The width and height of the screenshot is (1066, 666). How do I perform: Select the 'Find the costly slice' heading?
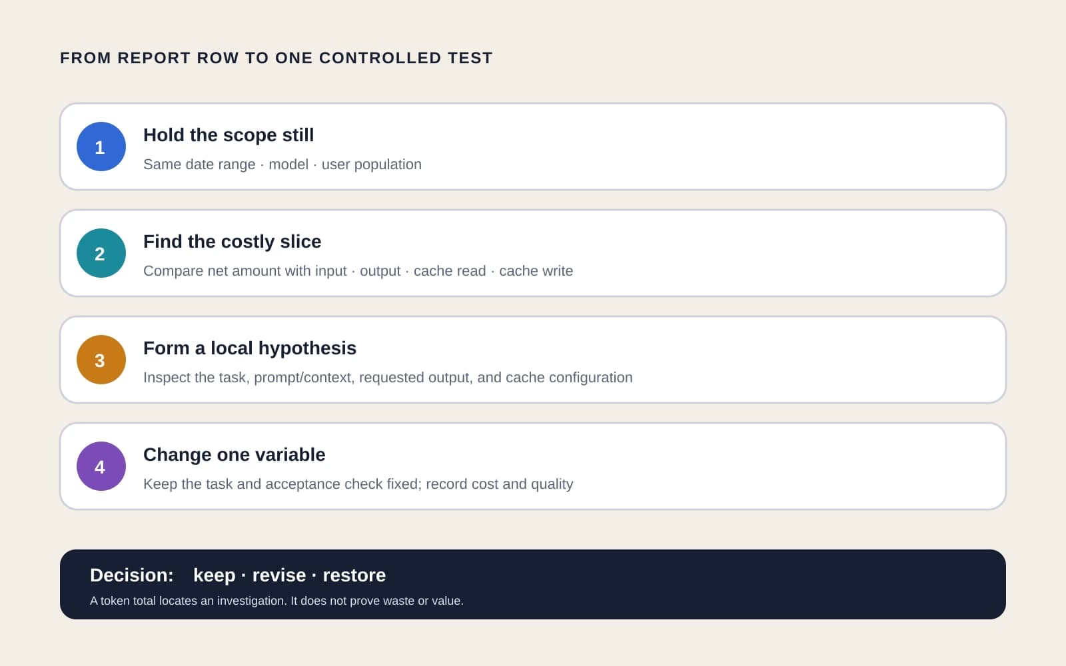pyautogui.click(x=233, y=242)
